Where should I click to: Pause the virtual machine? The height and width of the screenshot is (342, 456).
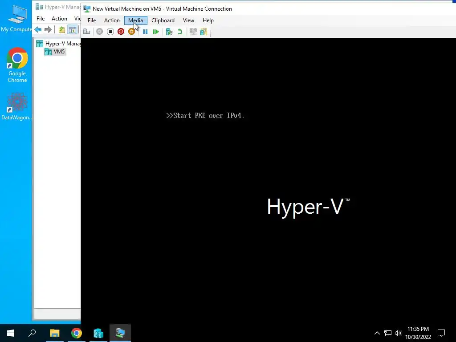point(145,32)
